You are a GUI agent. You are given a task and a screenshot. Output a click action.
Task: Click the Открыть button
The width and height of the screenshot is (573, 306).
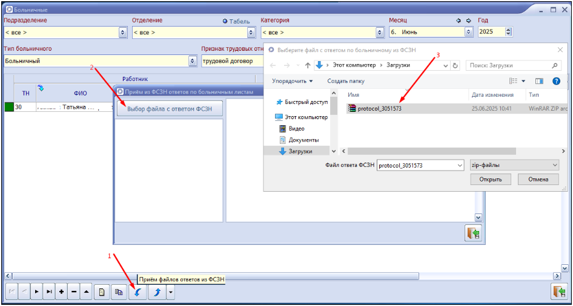pyautogui.click(x=490, y=180)
